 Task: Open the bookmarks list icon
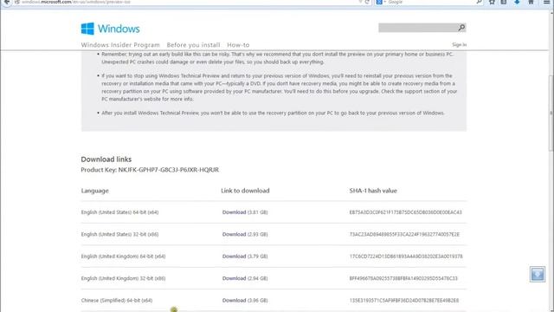504,2
